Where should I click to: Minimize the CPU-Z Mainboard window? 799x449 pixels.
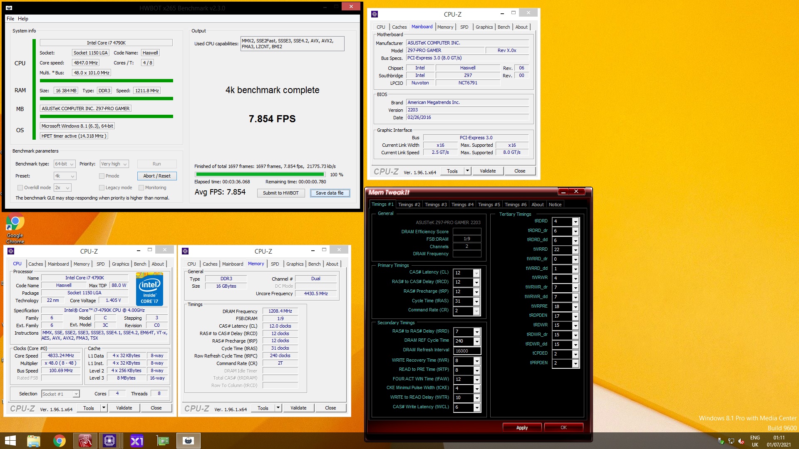502,13
